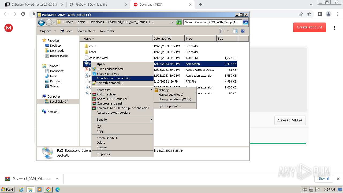343x193 pixels.
Task: Expand the view options dropdown arrow
Action: click(228, 31)
